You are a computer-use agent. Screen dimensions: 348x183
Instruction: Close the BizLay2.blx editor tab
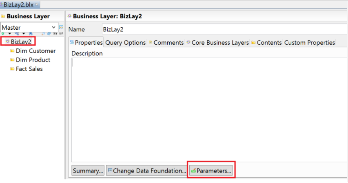pos(37,4)
